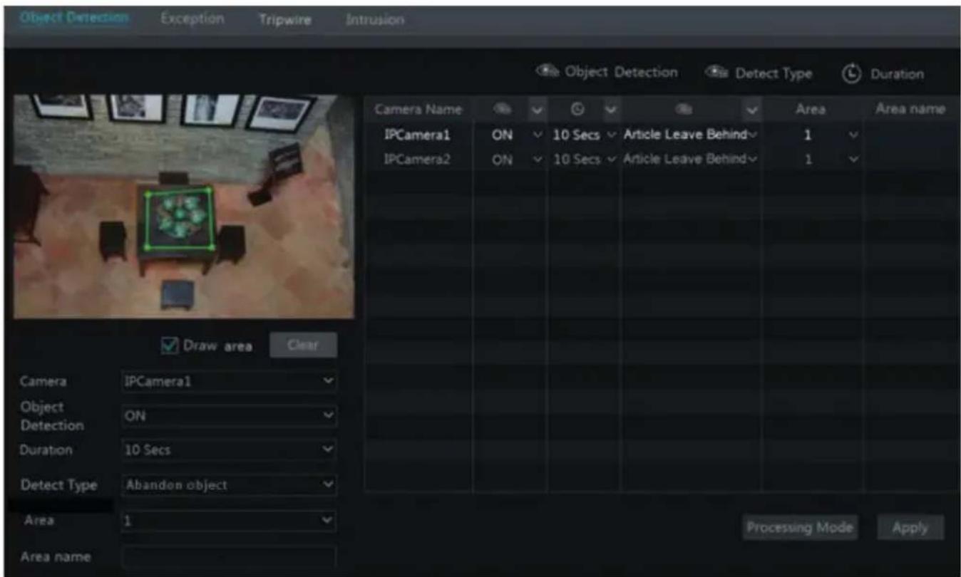Open the left panel Area dropdown
The height and width of the screenshot is (577, 961).
(x=227, y=521)
